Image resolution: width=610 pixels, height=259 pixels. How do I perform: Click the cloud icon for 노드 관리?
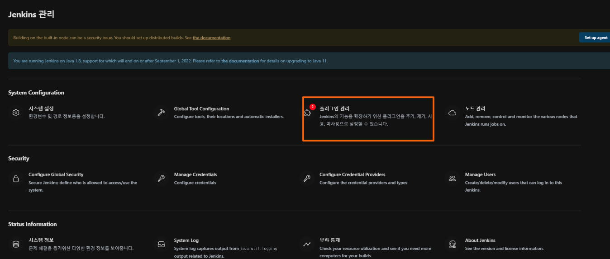coord(452,113)
